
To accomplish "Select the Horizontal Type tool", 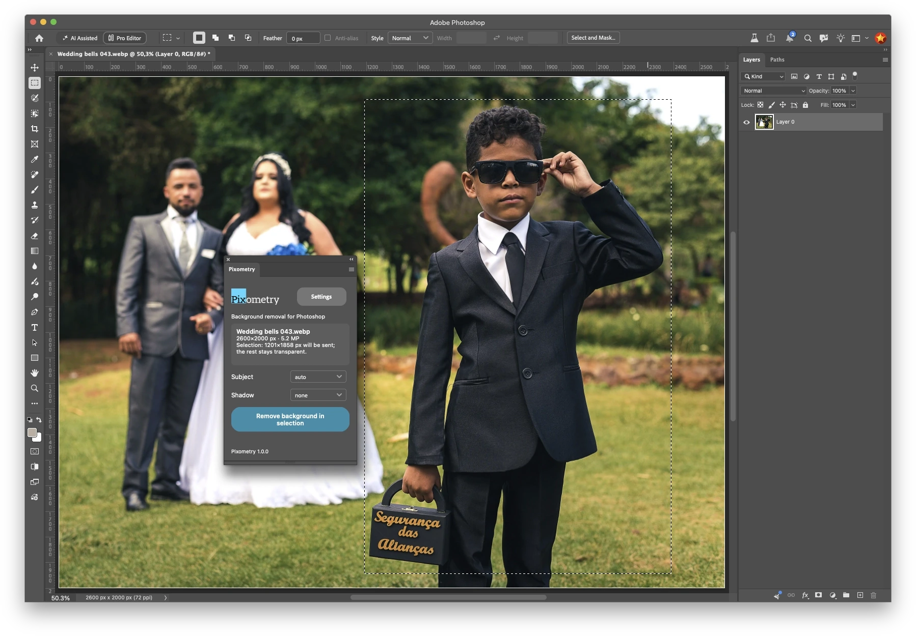I will [35, 327].
